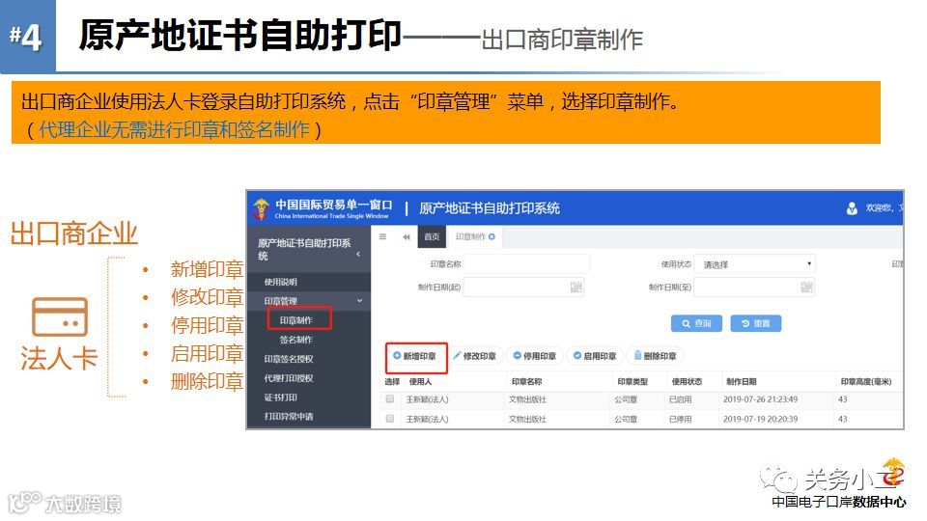Click the 停用印章 button
Viewport: 927px width, 521px height.
pos(534,356)
